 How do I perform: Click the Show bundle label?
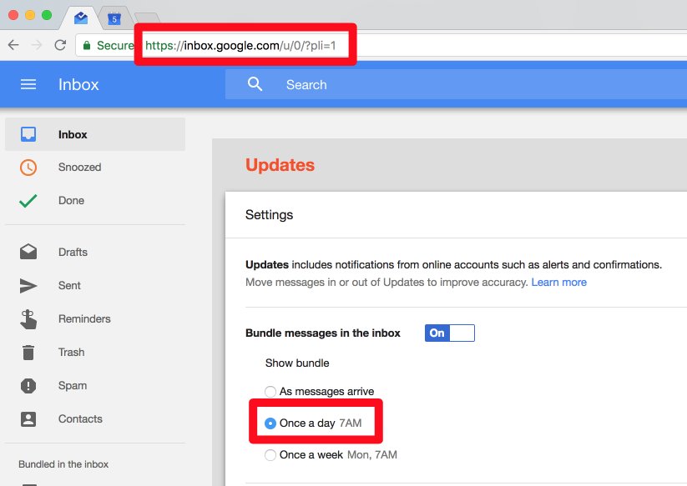(297, 363)
